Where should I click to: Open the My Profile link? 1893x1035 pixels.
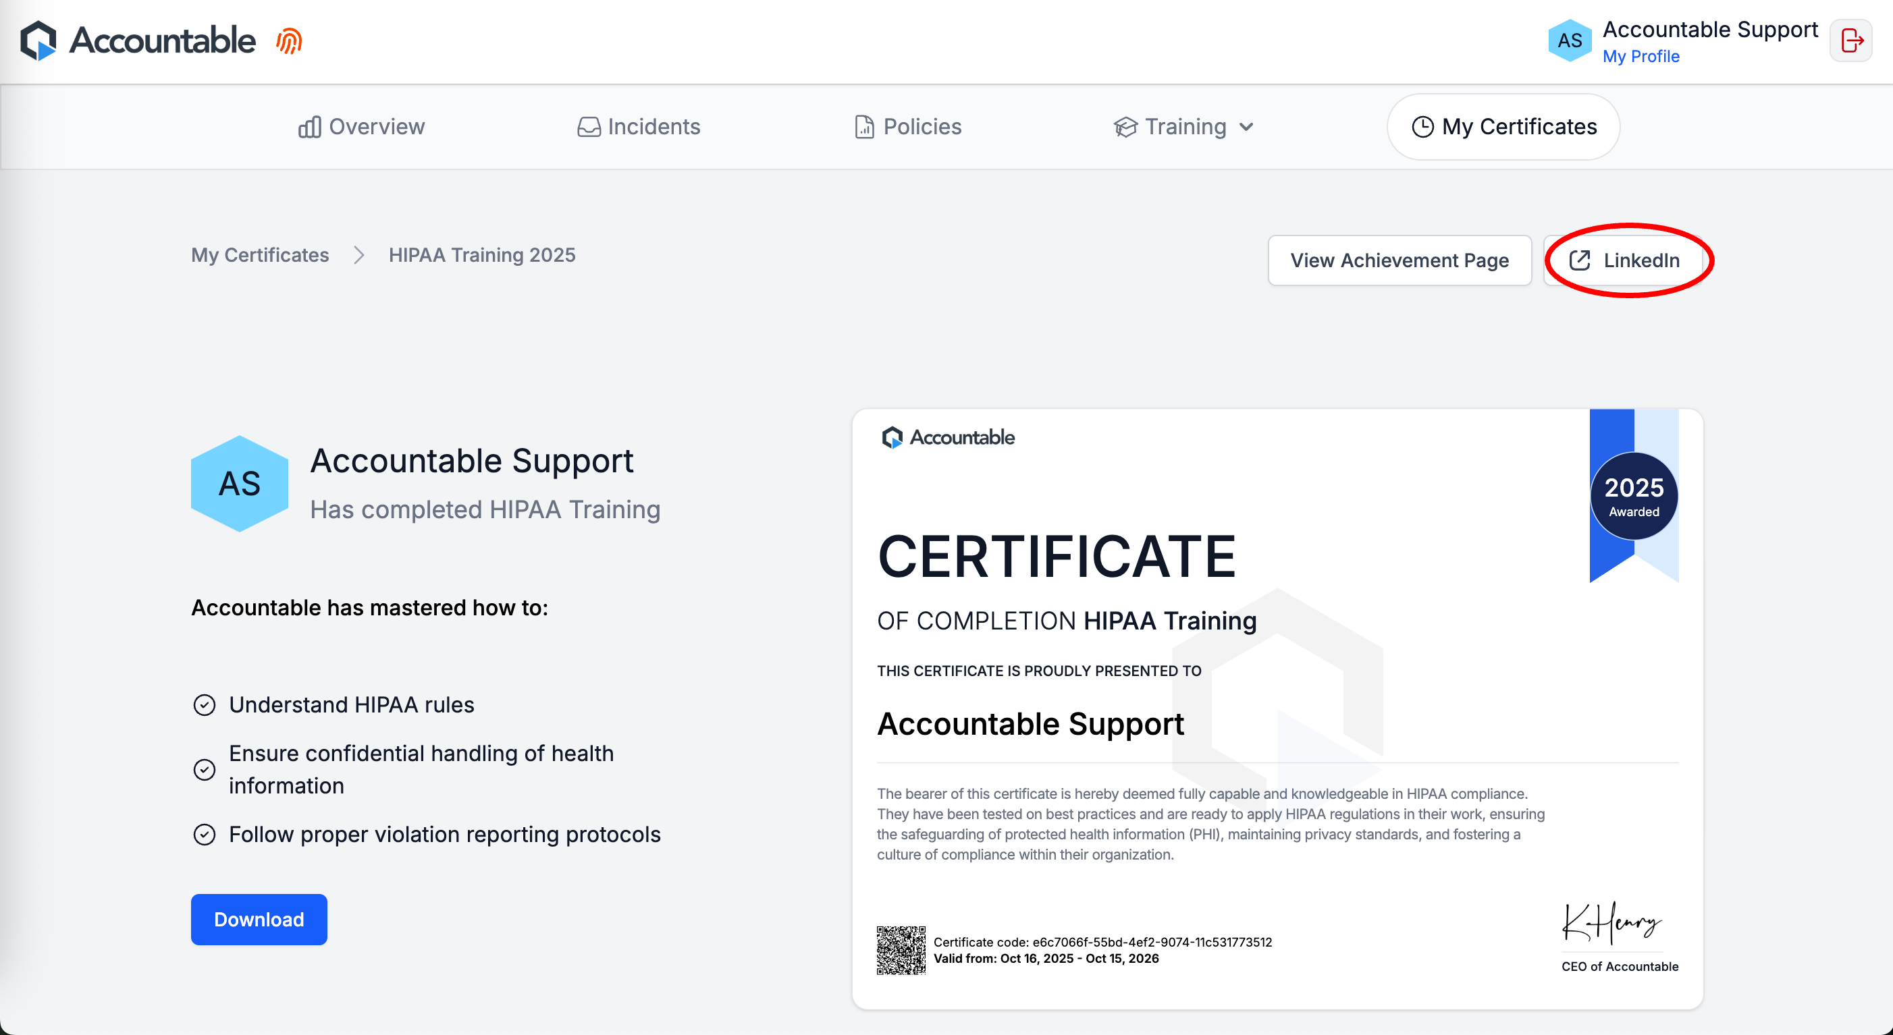point(1641,57)
